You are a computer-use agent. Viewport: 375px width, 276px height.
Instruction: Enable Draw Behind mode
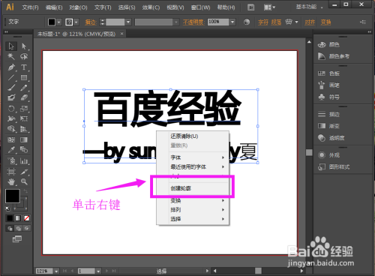tap(18, 228)
